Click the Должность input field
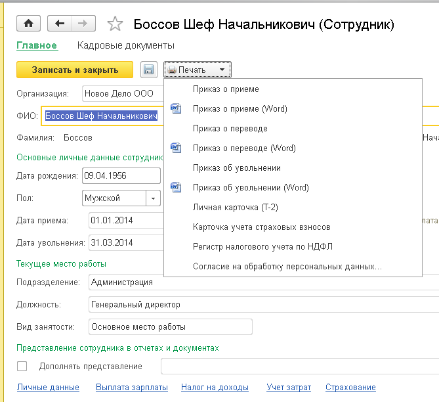This screenshot has height=402, width=439. (x=262, y=305)
